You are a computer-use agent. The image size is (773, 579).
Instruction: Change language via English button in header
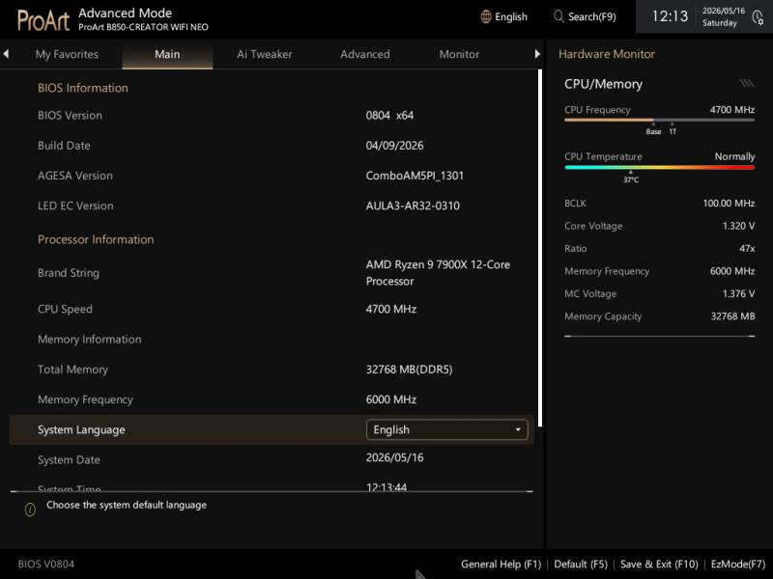coord(503,16)
